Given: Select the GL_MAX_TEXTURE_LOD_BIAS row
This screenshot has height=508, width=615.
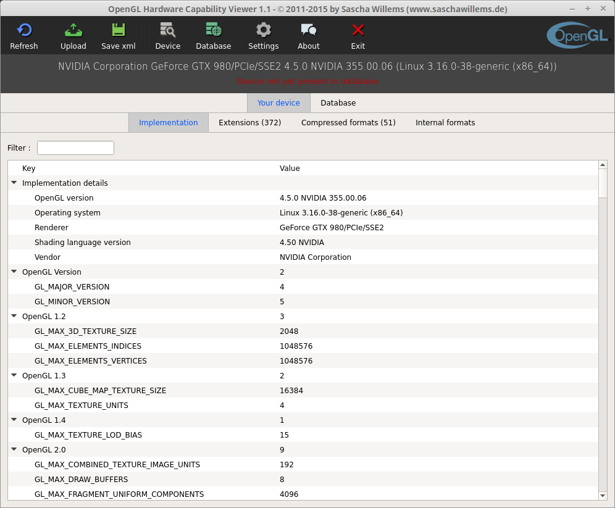Looking at the screenshot, I should pos(303,435).
